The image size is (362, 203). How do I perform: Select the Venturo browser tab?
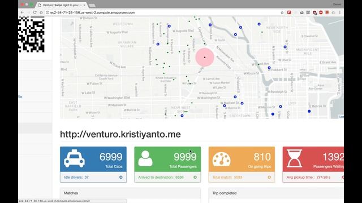click(62, 5)
